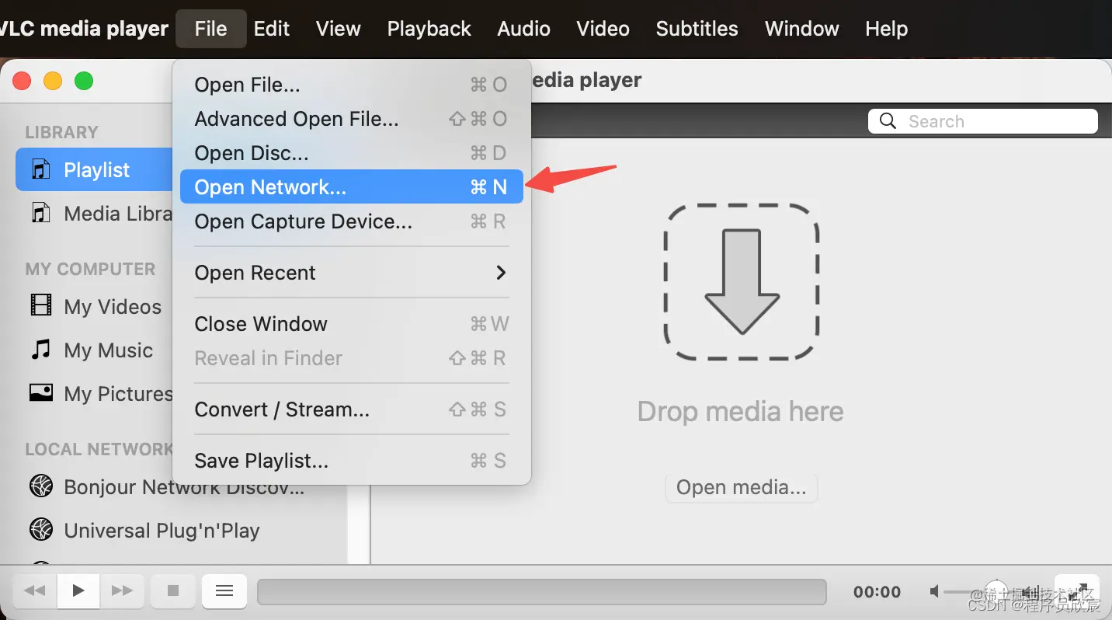This screenshot has height=620, width=1112.
Task: Choose Save Playlist... menu item
Action: click(352, 460)
